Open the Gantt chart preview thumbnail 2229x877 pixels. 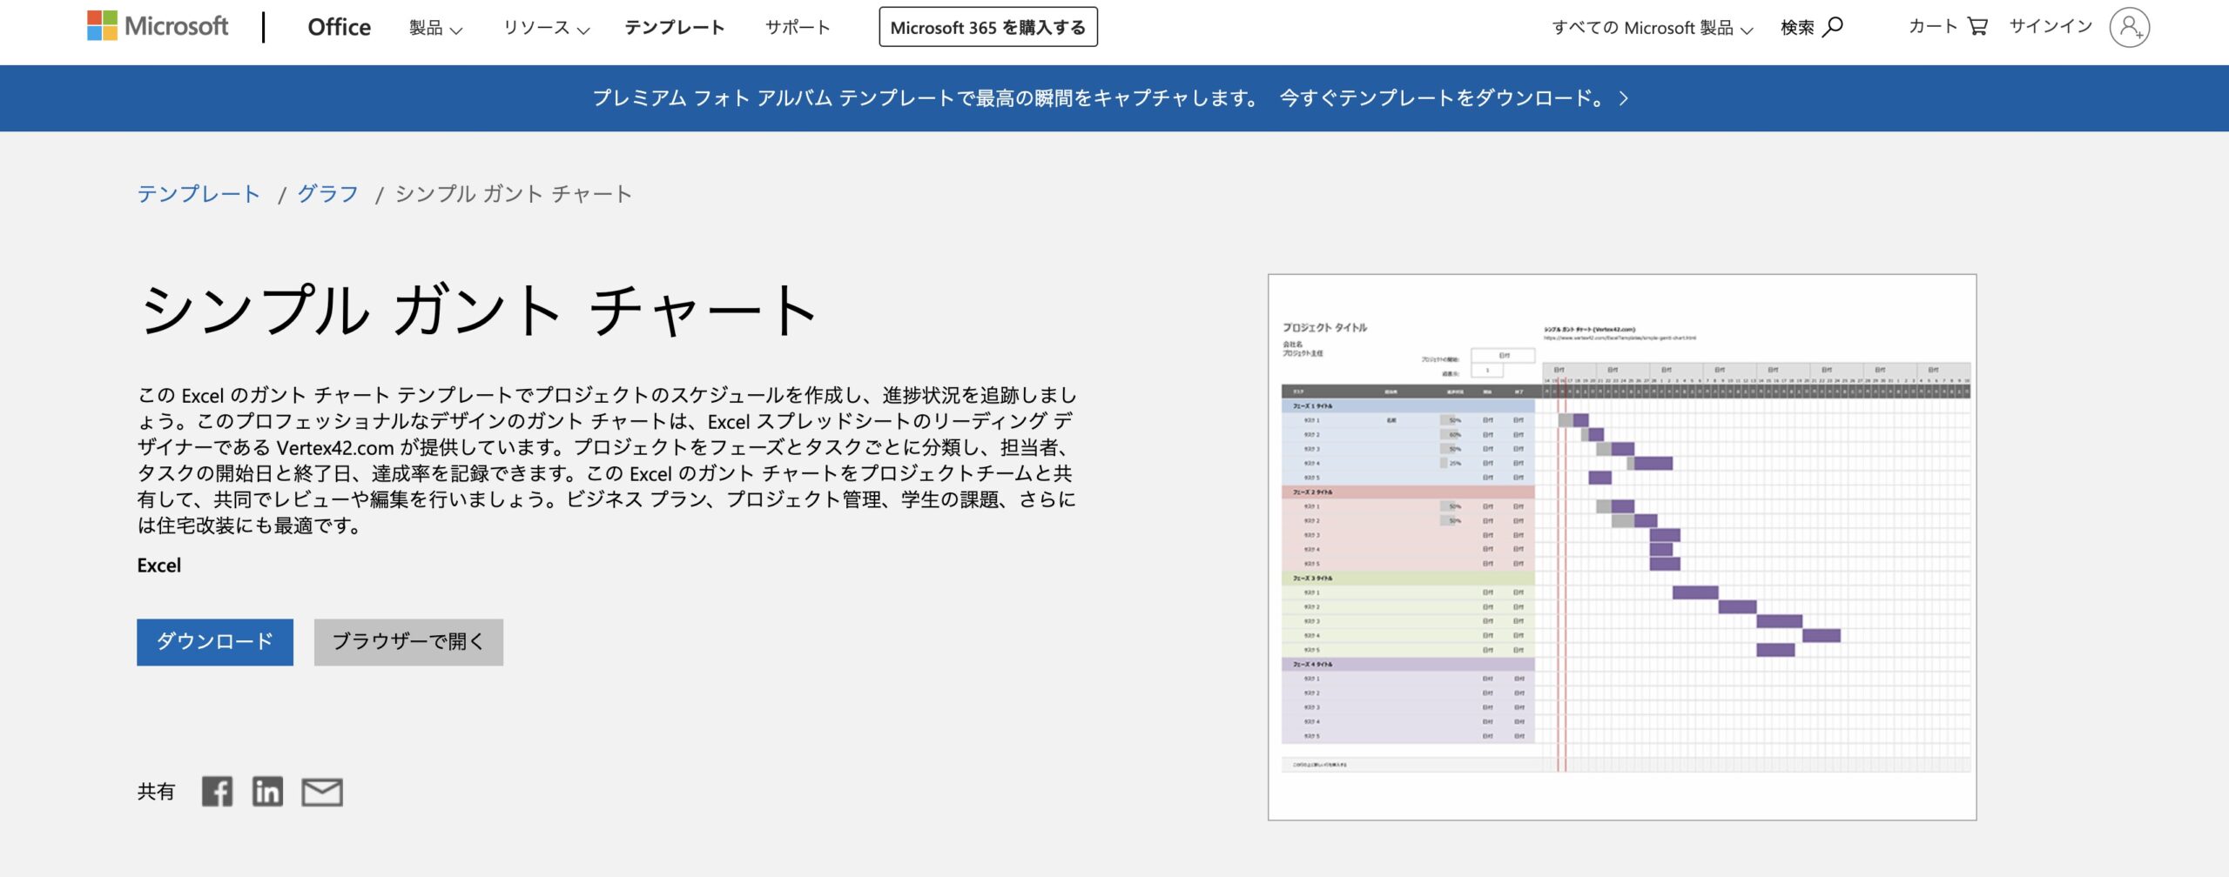1622,547
